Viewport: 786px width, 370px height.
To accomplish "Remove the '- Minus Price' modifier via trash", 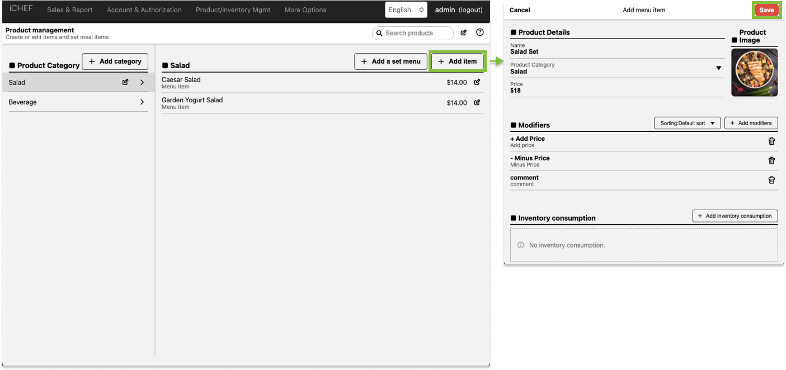I will tap(771, 161).
